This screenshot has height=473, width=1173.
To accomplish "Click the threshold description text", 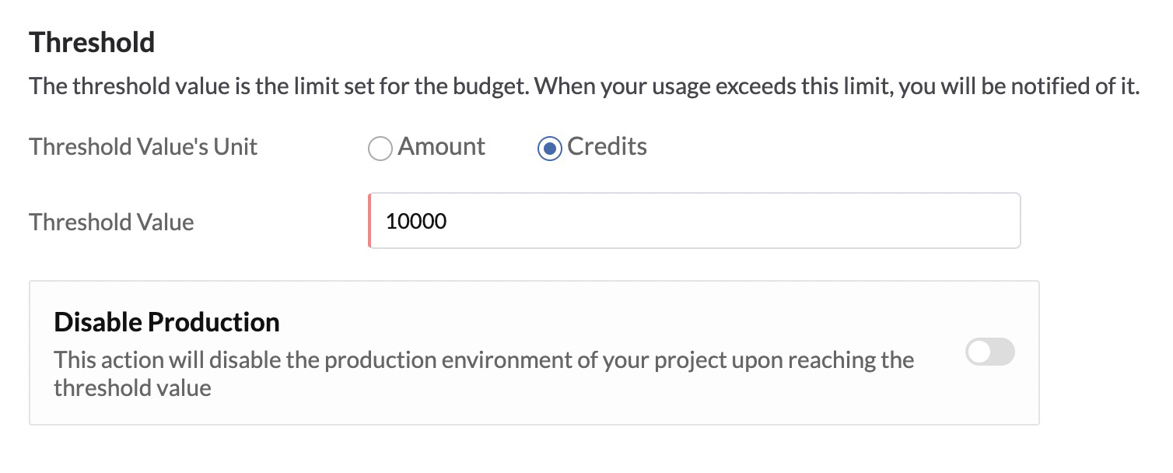I will (583, 86).
